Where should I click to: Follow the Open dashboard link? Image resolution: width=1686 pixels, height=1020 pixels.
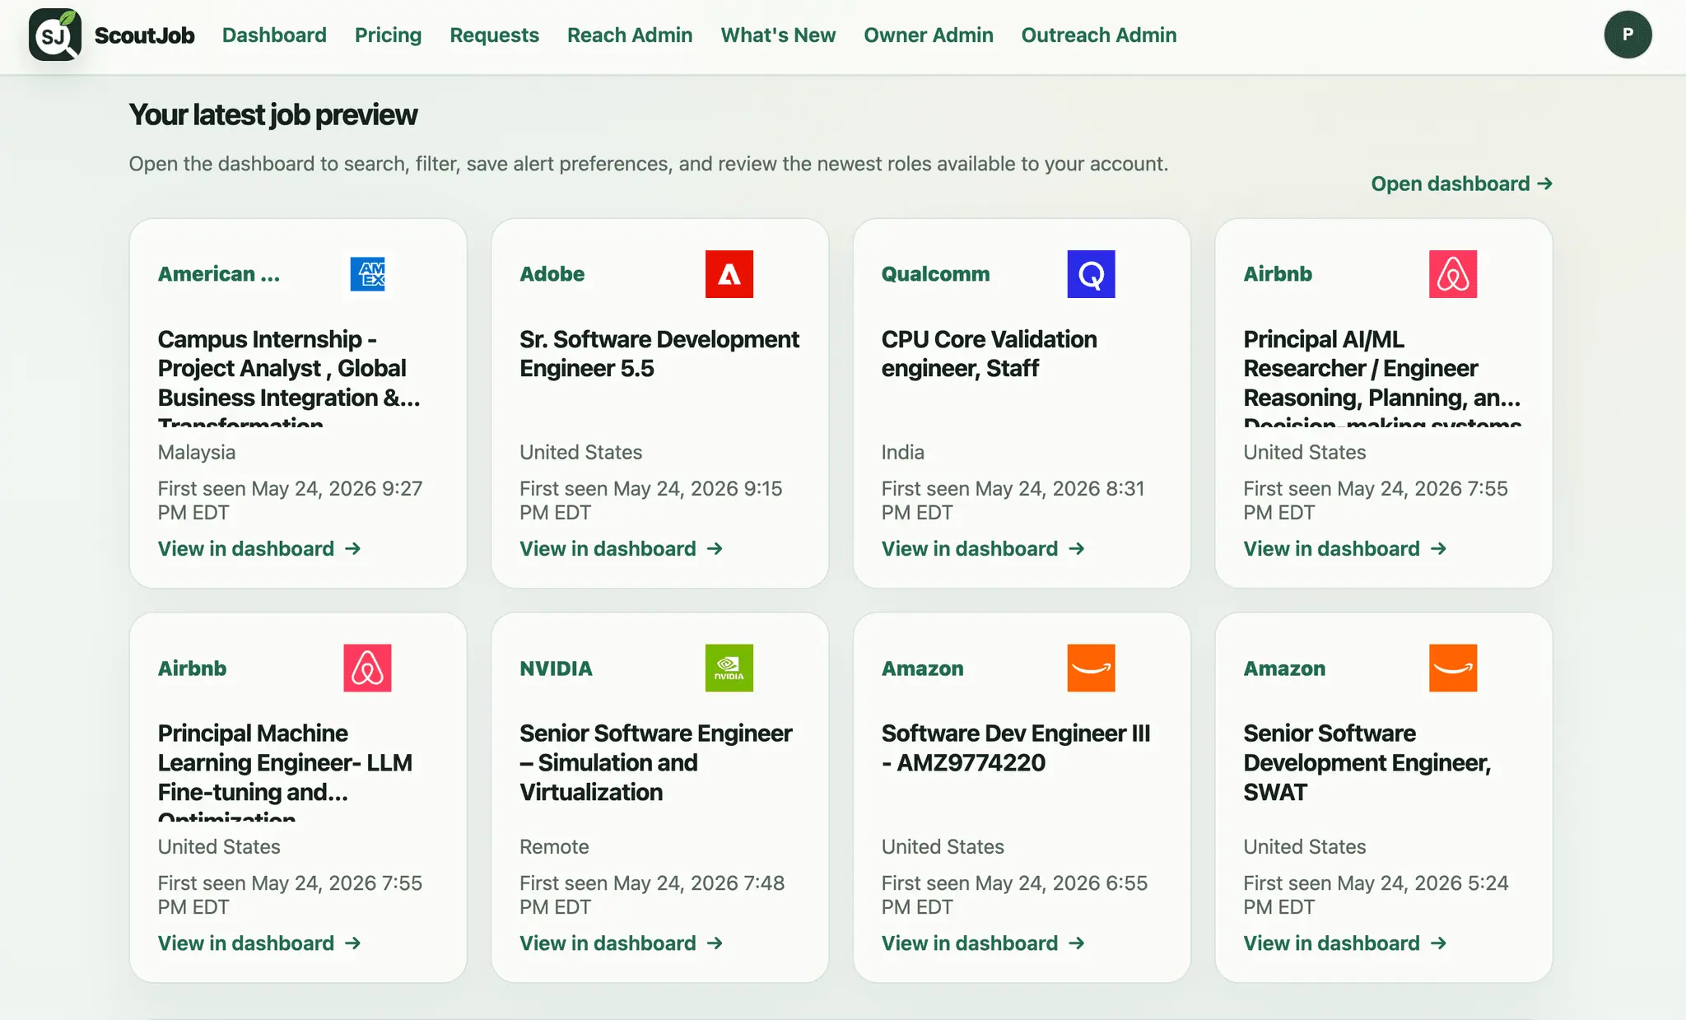[x=1461, y=184]
